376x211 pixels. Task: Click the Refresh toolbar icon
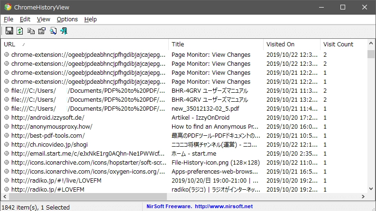[20, 31]
